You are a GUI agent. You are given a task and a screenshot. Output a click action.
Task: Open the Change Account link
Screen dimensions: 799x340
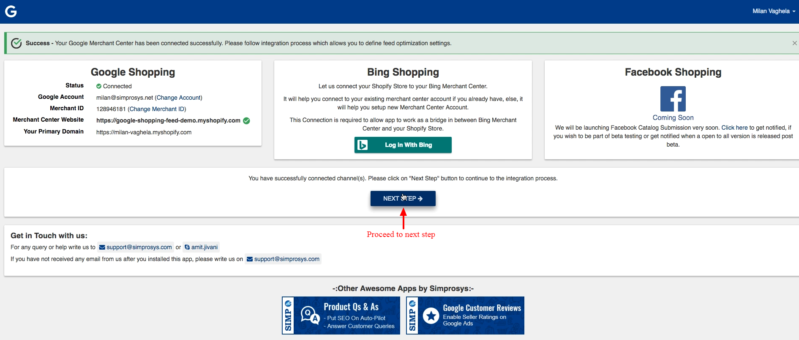pyautogui.click(x=179, y=98)
